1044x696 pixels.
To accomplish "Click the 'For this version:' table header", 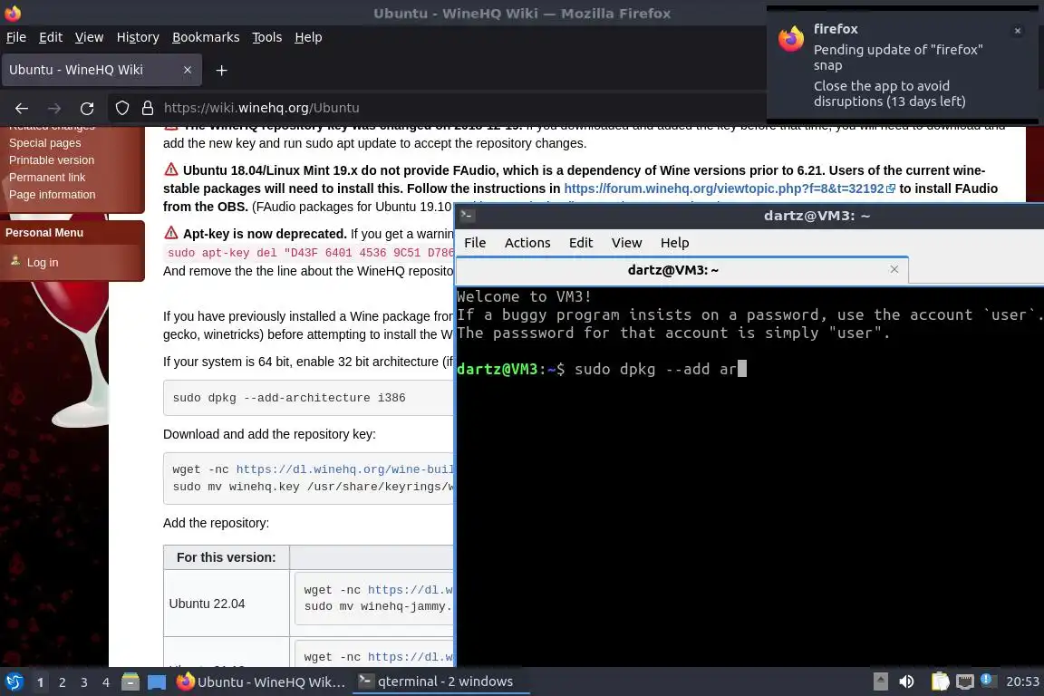I will [227, 557].
